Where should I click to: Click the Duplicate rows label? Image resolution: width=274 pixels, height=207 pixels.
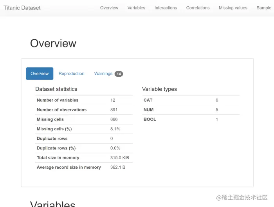[x=52, y=139]
